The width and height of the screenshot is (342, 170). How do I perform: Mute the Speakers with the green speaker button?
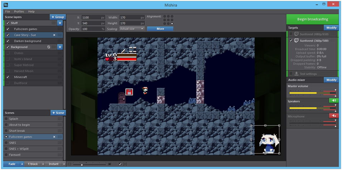pos(334,100)
